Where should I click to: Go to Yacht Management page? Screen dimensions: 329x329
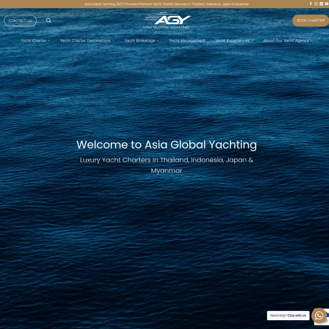click(187, 41)
